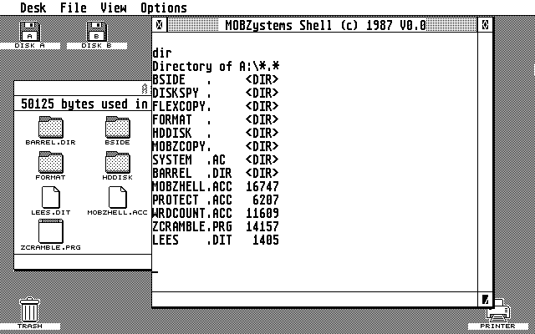The height and width of the screenshot is (334, 535).
Task: Click the FORMAT <DIR> listing line
Action: click(x=216, y=119)
